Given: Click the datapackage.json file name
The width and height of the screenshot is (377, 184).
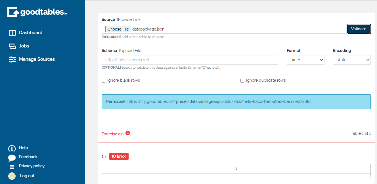Looking at the screenshot, I should [x=148, y=29].
